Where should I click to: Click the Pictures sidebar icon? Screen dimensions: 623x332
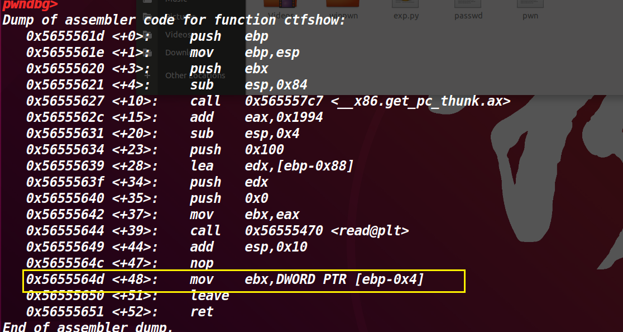click(147, 16)
